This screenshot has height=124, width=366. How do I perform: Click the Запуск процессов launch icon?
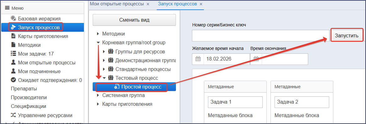pyautogui.click(x=14, y=28)
